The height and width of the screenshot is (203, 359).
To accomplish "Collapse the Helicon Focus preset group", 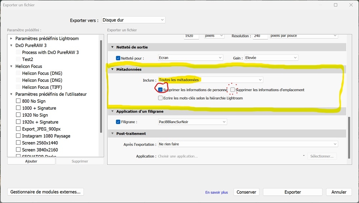I will pos(11,66).
